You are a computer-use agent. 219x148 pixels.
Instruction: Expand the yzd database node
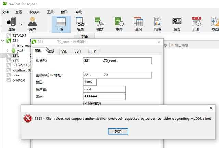pyautogui.click(x=8, y=50)
